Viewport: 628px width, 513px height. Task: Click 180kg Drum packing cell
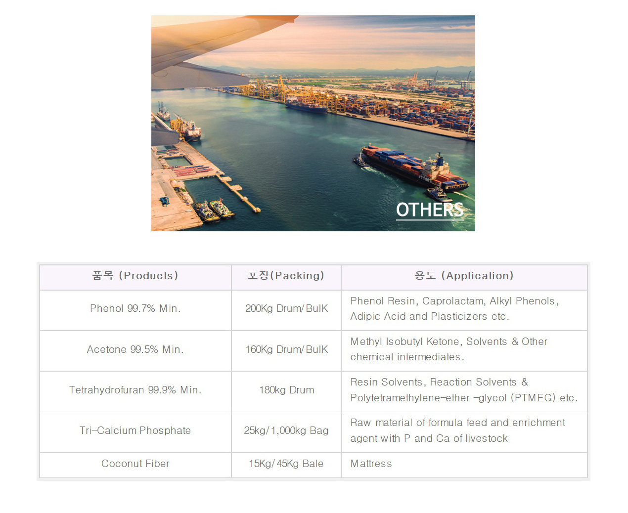pos(286,390)
